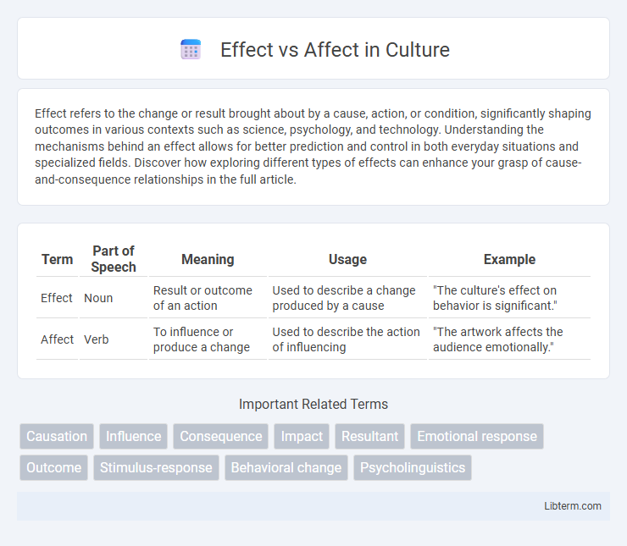The image size is (627, 546).
Task: Click the Emotional response tag
Action: click(477, 436)
